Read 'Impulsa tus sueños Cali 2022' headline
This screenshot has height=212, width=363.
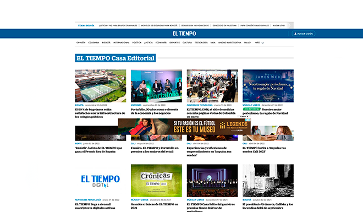click(x=264, y=150)
